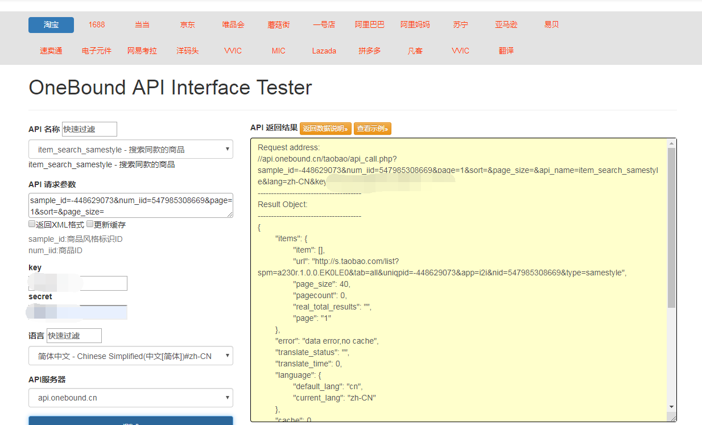Image resolution: width=702 pixels, height=425 pixels.
Task: Open the 当当 platform tab
Action: 142,25
